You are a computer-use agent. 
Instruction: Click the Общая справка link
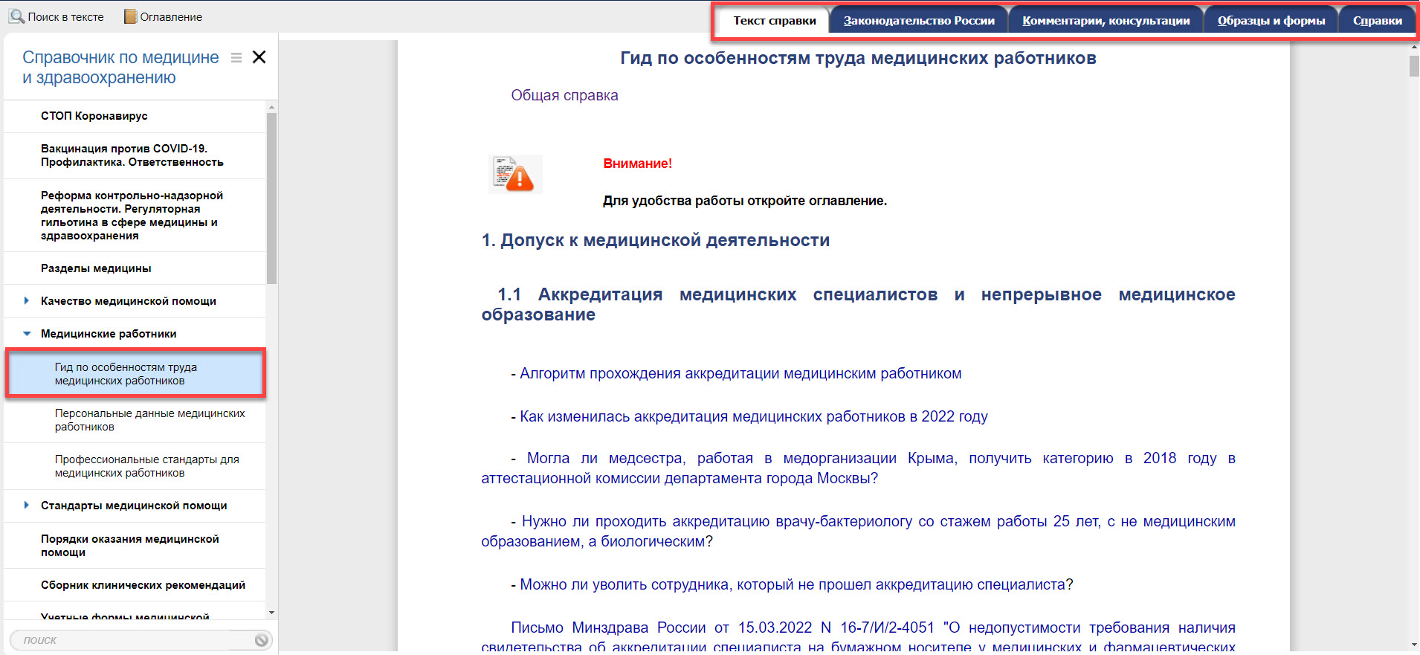(564, 95)
